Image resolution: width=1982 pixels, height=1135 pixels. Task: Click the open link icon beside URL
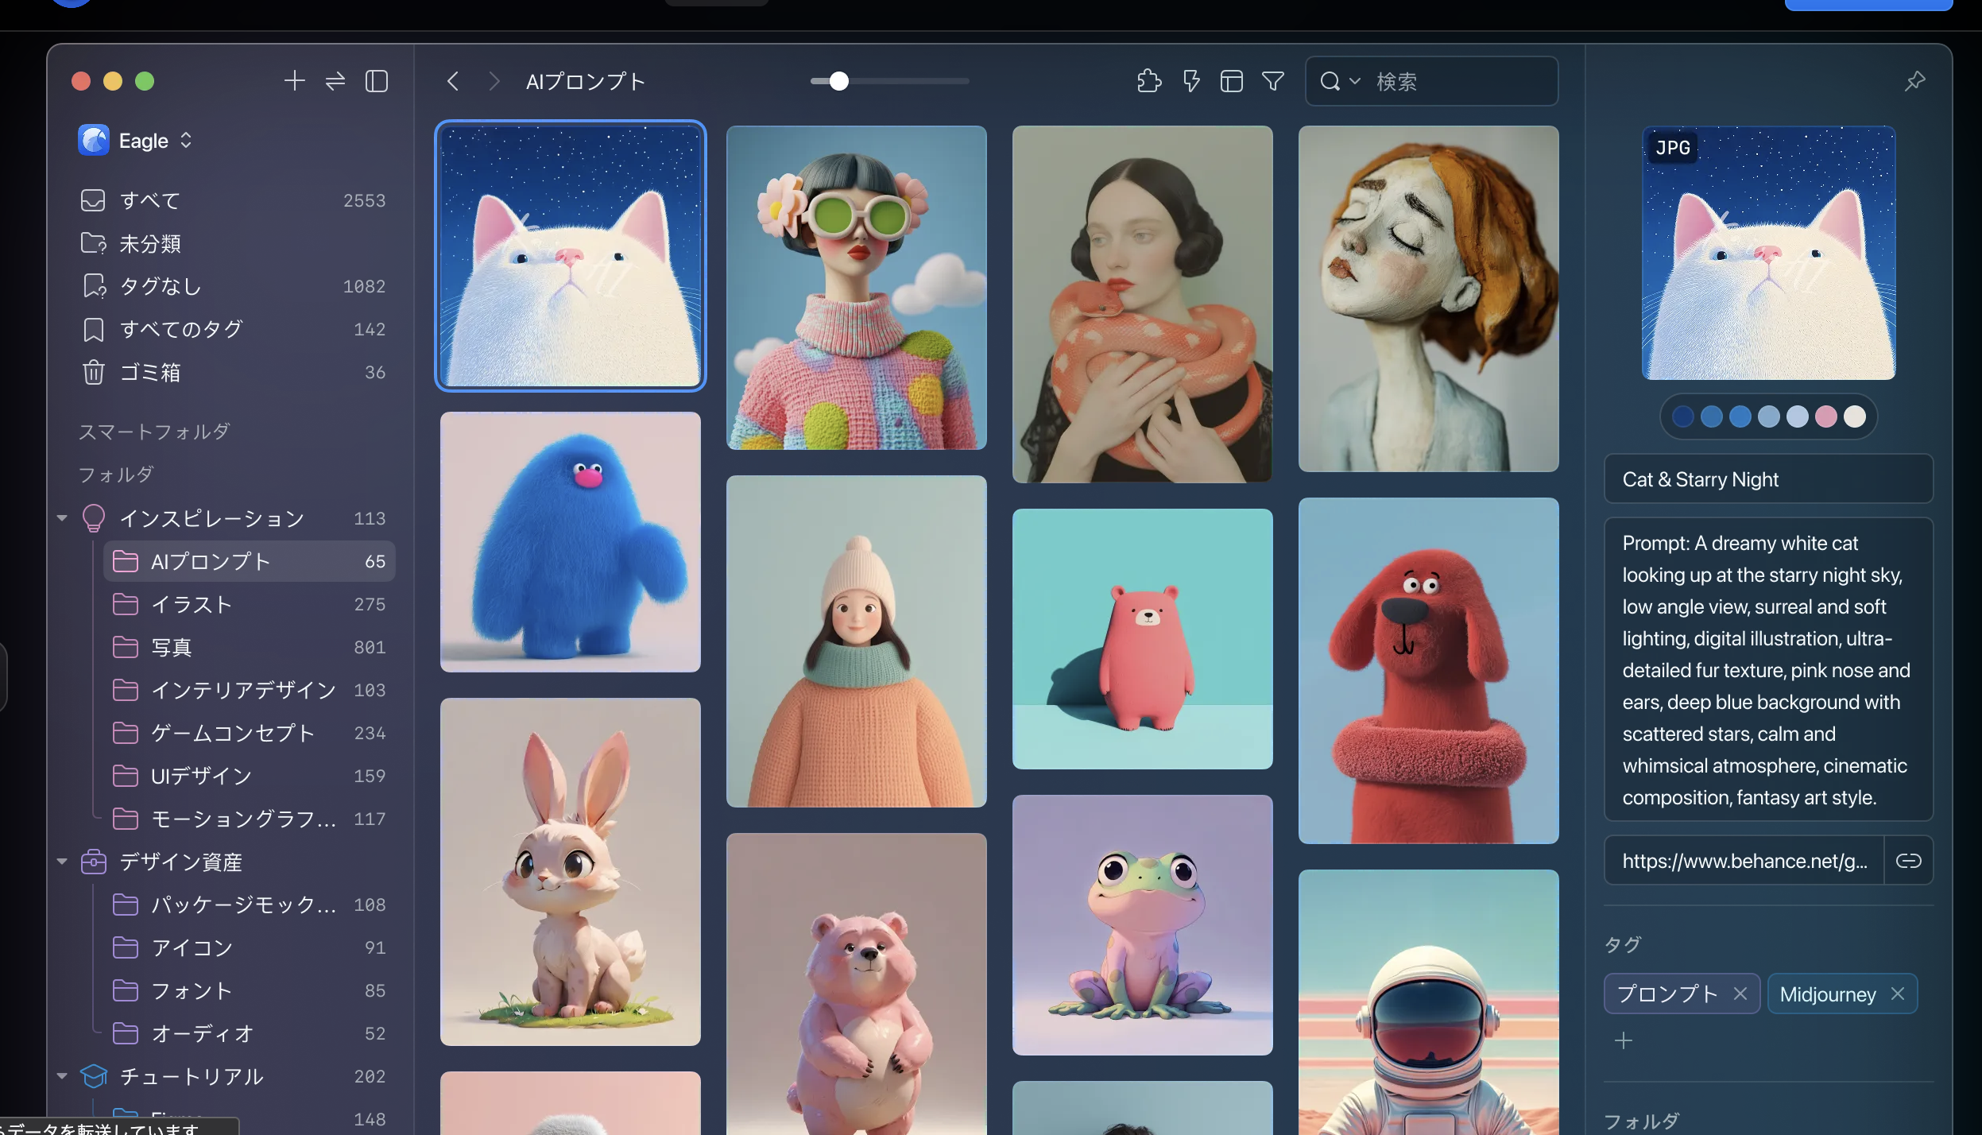(1908, 861)
